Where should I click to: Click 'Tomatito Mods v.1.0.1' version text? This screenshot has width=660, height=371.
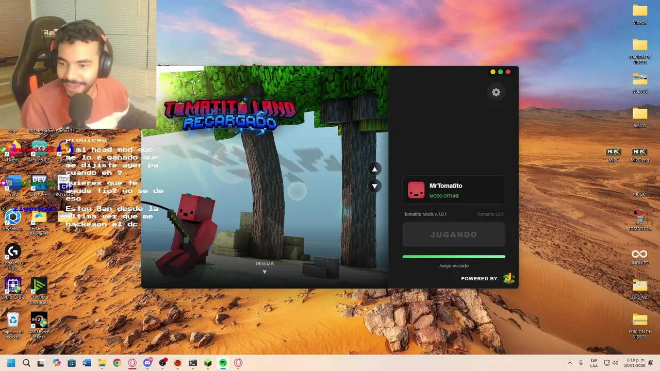(425, 214)
